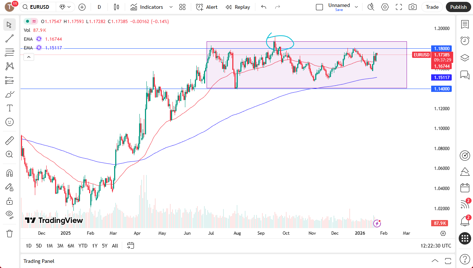This screenshot has width=473, height=268.
Task: Hide all drawings with the eye icon
Action: pos(10,214)
